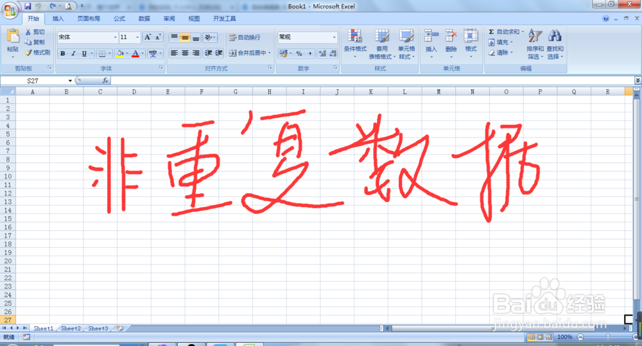
Task: Toggle Wrap Text (自动换行)
Action: (245, 37)
